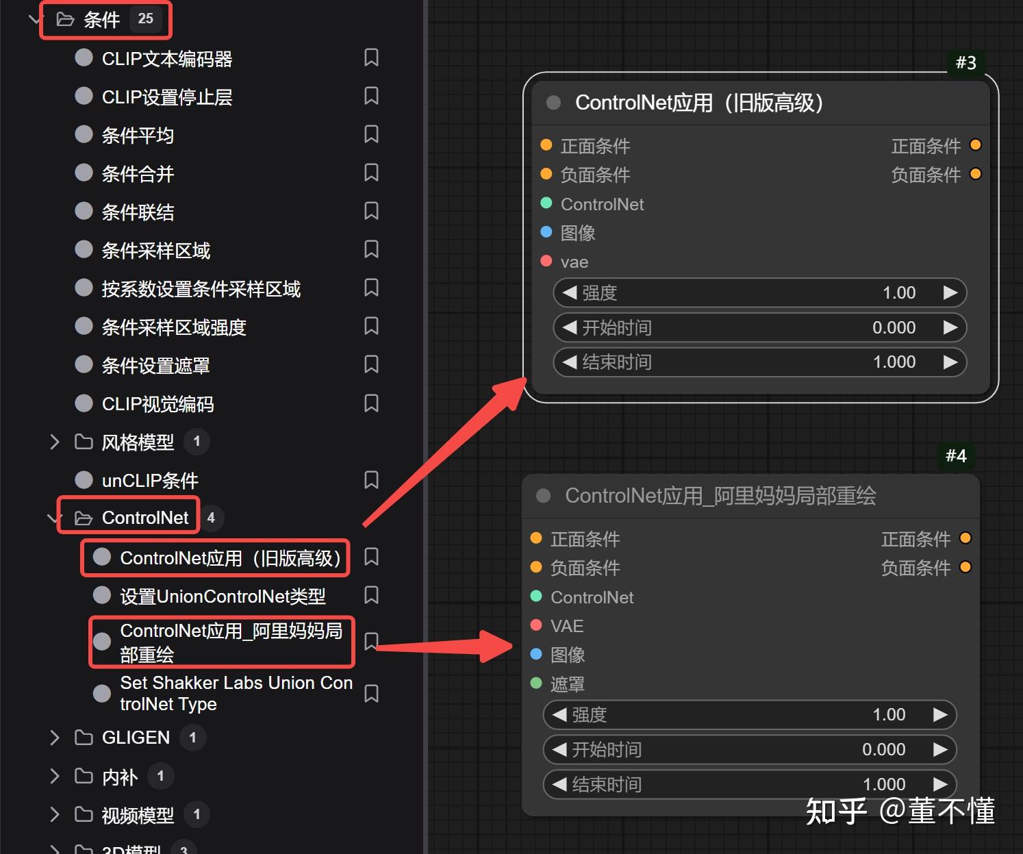This screenshot has width=1023, height=854.
Task: Bookmark the 设置UnionControlNet类型 node
Action: [x=371, y=595]
